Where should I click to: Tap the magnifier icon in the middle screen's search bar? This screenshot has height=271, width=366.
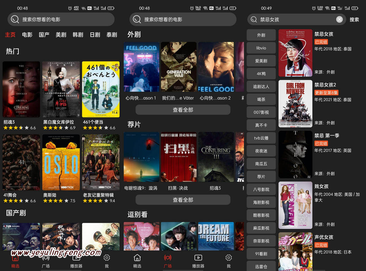click(x=137, y=19)
